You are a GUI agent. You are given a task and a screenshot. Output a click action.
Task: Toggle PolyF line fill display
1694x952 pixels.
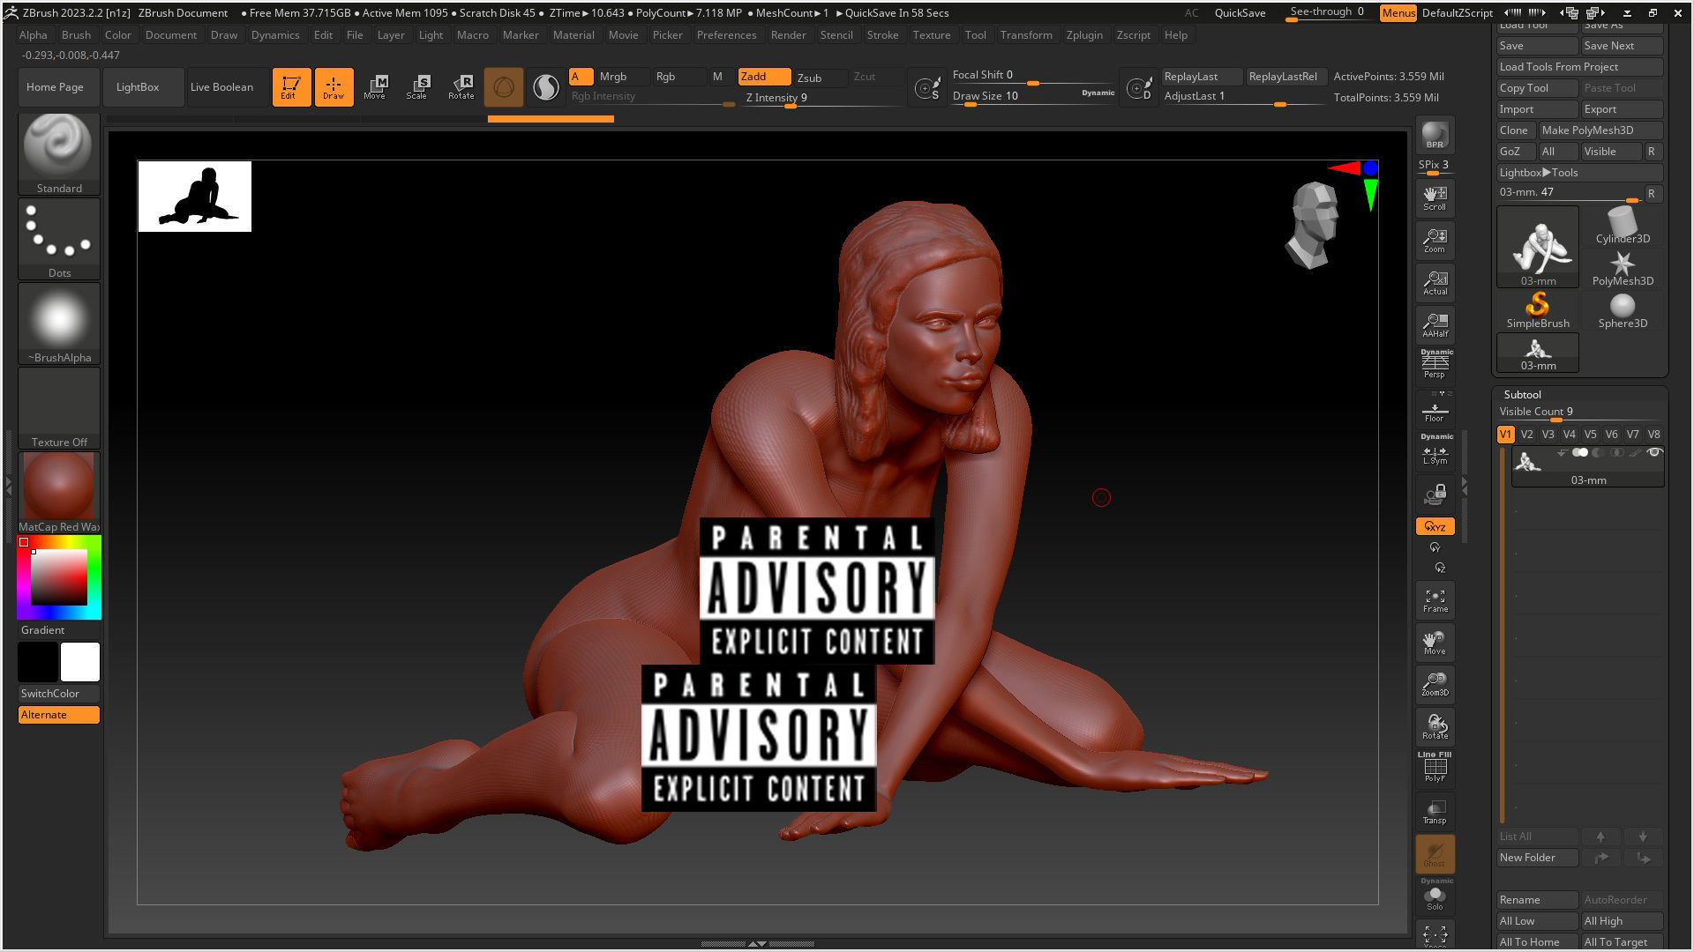pyautogui.click(x=1435, y=767)
